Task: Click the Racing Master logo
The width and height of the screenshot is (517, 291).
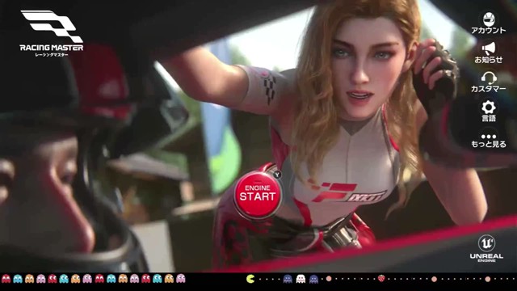Action: point(52,34)
